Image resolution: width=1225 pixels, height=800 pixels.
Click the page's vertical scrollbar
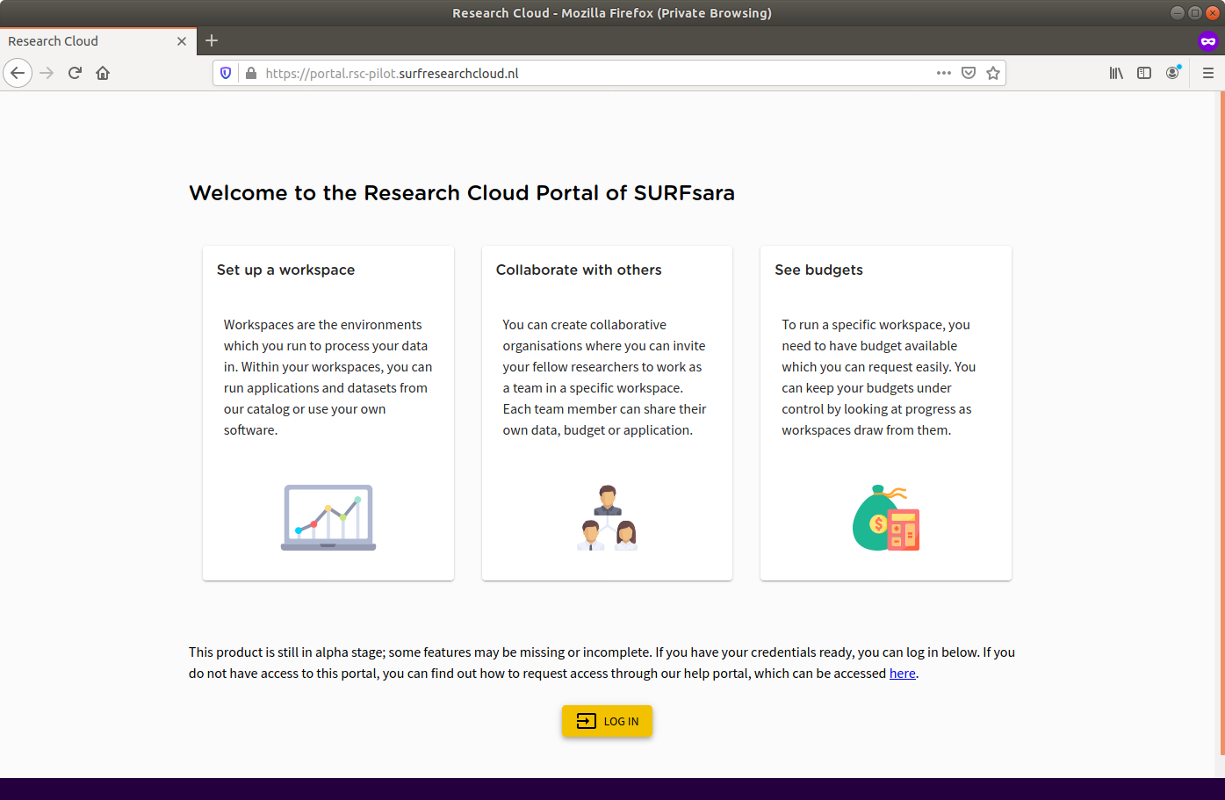(1221, 423)
